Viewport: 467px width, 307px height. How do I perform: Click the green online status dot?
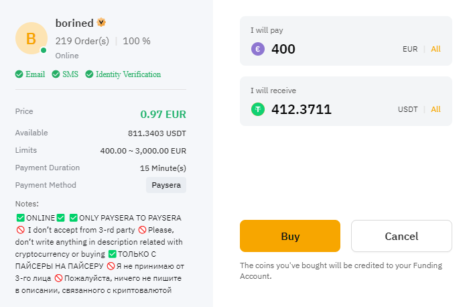coord(44,50)
